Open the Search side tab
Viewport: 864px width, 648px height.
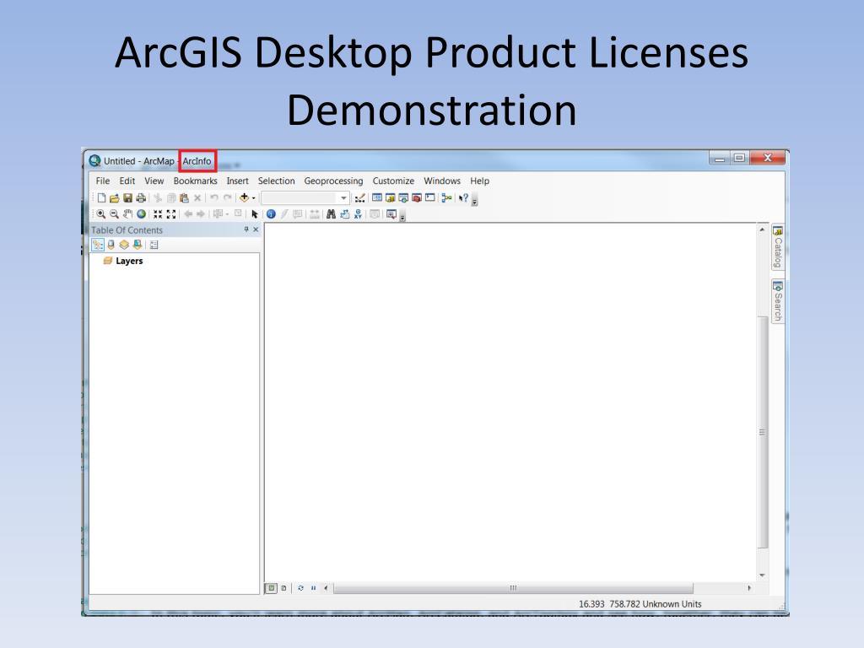tap(777, 301)
